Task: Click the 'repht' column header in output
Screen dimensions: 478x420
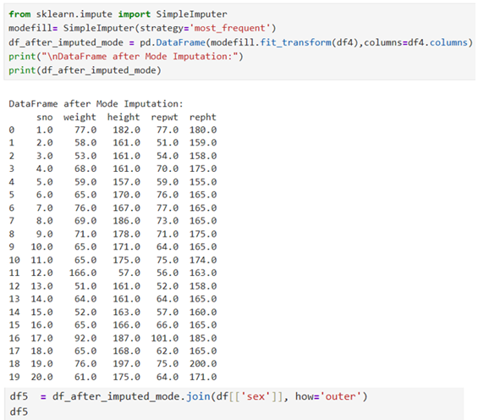Action: coord(203,117)
